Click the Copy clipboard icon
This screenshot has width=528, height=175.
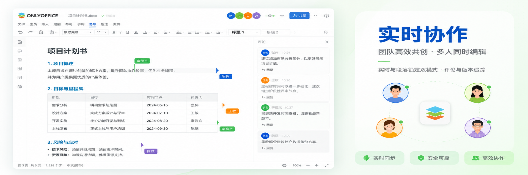[41, 32]
